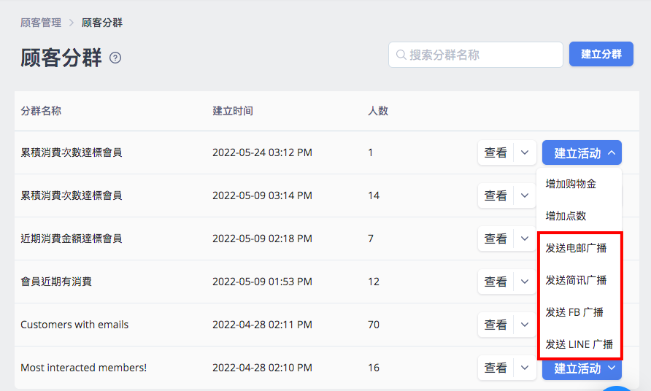651x391 pixels.
Task: Click segment name 近期消費金額達標會員
Action: point(72,239)
